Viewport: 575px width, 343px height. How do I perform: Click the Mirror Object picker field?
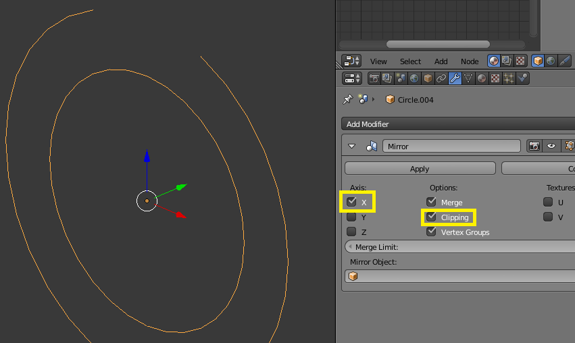460,276
